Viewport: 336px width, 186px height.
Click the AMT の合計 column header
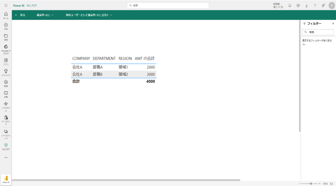pos(145,58)
